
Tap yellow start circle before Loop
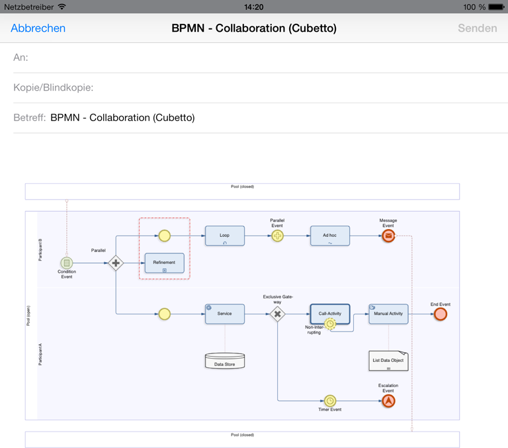coord(164,236)
